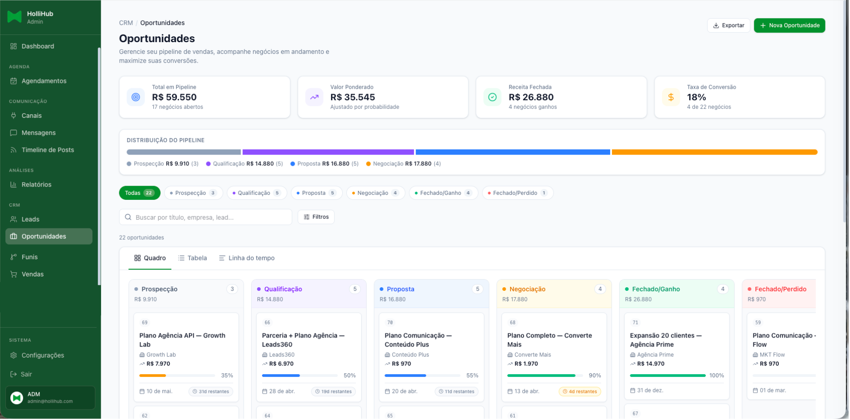Click the HolliHub logo icon

tap(15, 17)
